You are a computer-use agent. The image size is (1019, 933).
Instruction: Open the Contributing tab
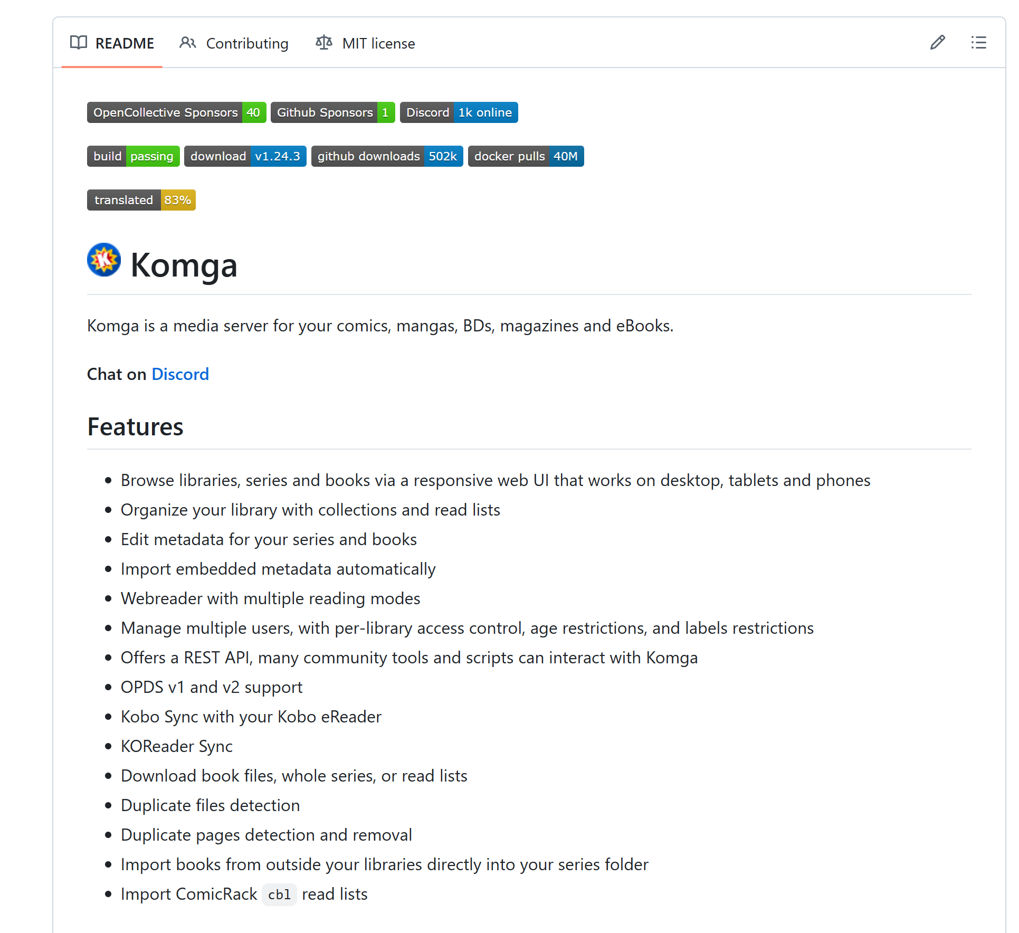247,43
